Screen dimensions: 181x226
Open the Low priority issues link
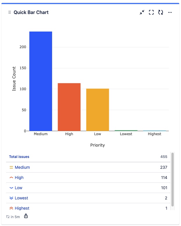19,188
